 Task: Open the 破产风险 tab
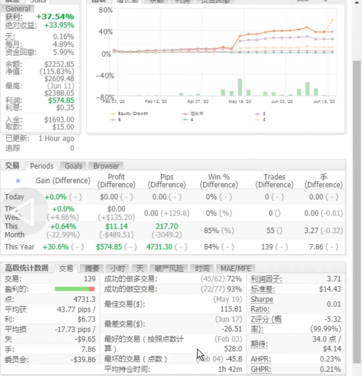pos(169,268)
